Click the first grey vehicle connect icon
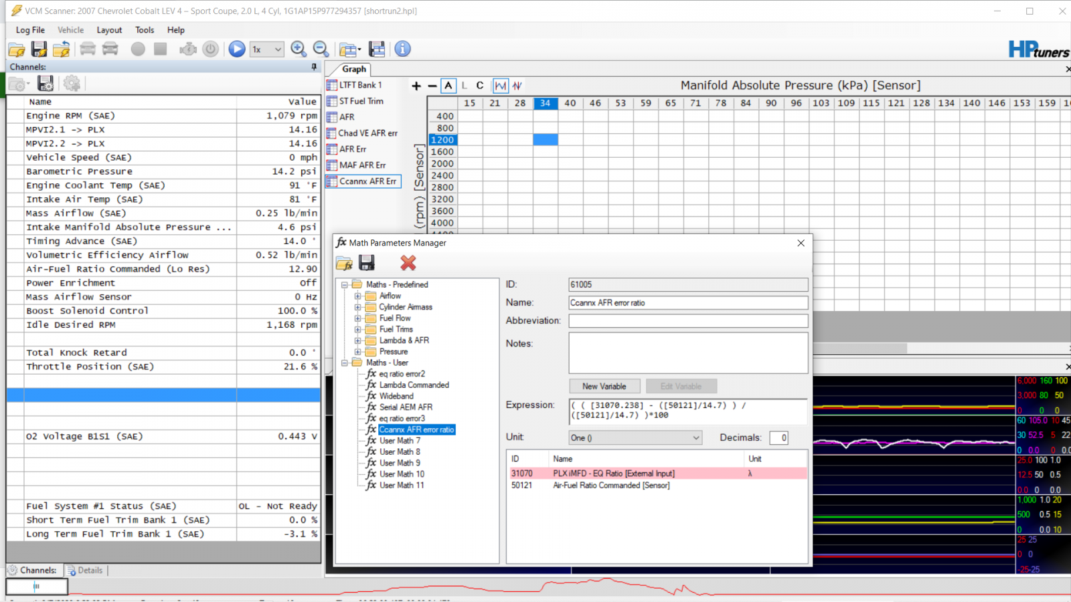The width and height of the screenshot is (1071, 602). pos(88,49)
